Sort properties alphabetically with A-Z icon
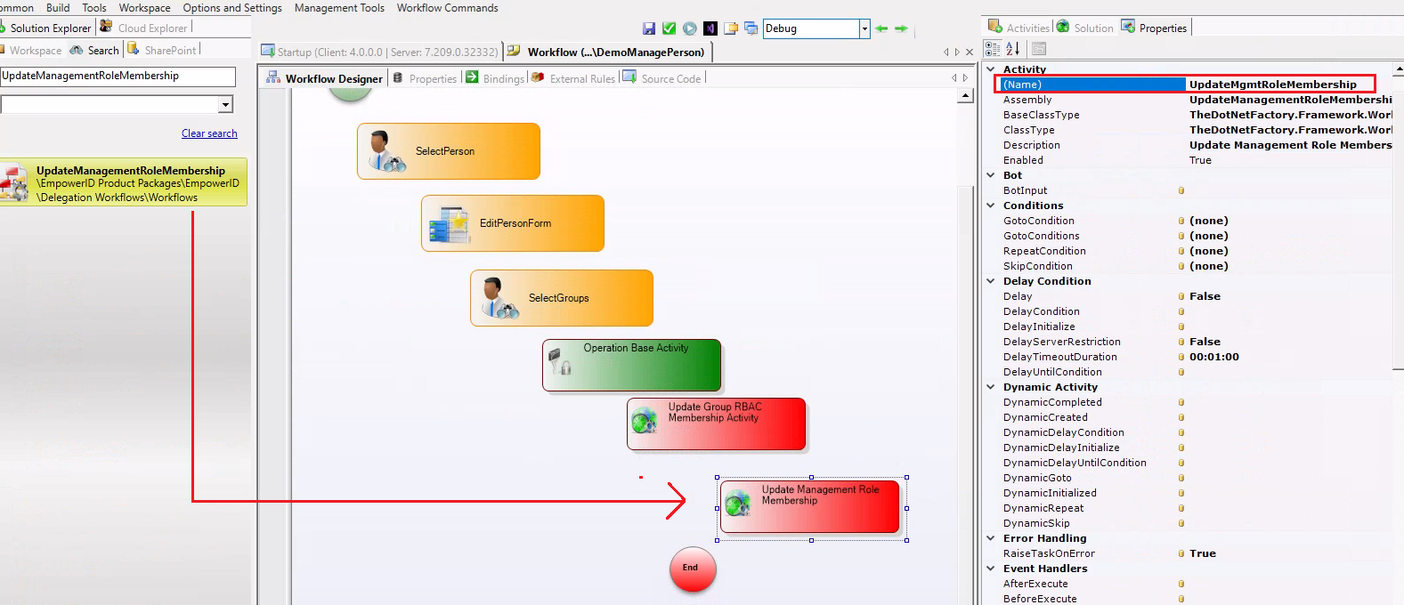This screenshot has width=1404, height=605. (x=1013, y=49)
